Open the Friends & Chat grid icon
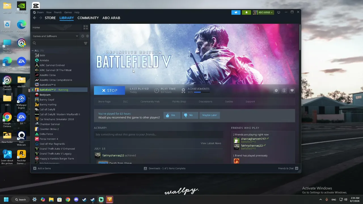 (x=297, y=168)
